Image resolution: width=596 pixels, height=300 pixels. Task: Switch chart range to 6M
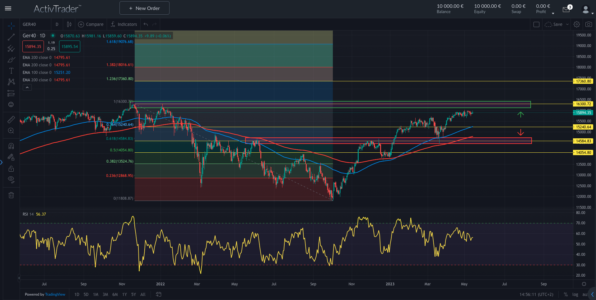pos(115,294)
